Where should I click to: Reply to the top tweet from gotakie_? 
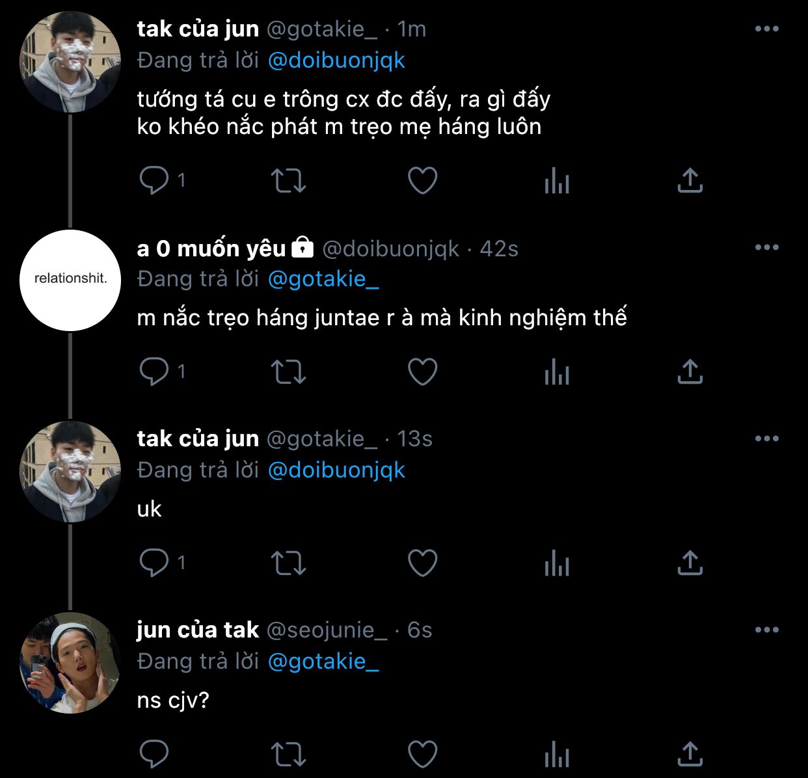[x=154, y=181]
